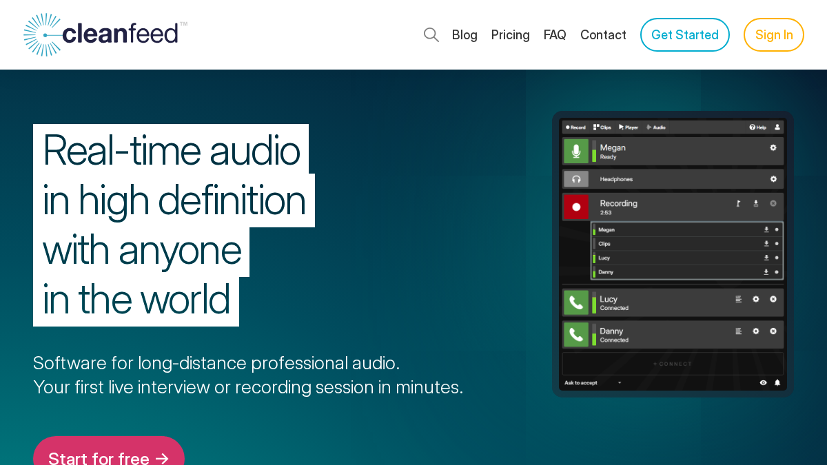Screen dimensions: 827x465
Task: Disconnect Lucy with the X icon
Action: 773,299
